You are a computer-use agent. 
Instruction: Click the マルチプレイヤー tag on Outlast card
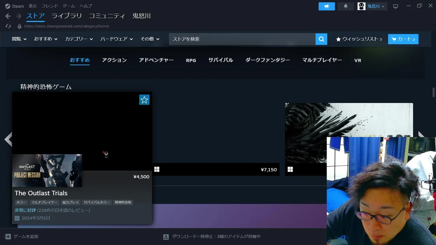(44, 202)
